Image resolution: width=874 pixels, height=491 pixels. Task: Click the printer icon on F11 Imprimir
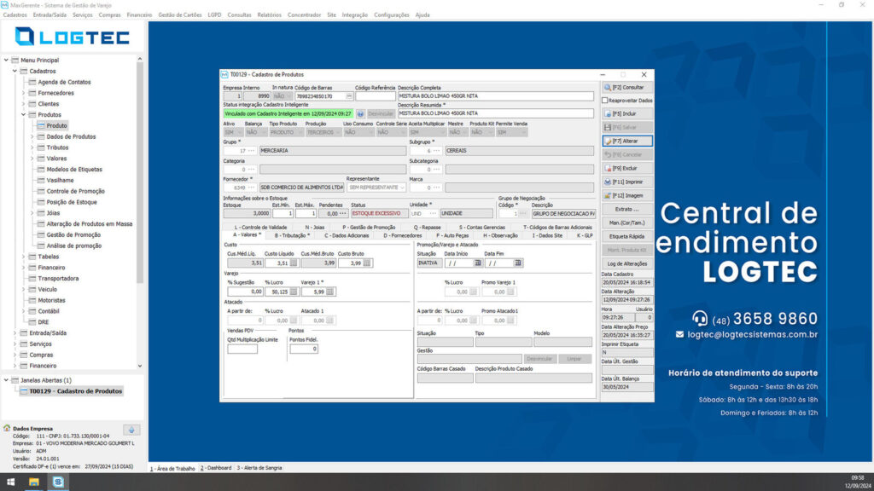pos(608,182)
